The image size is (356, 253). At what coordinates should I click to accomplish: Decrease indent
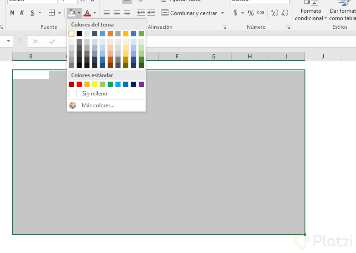click(141, 12)
